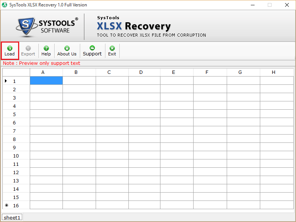Image resolution: width=296 pixels, height=222 pixels.
Task: Click cell B2 in the grid
Action: click(79, 89)
